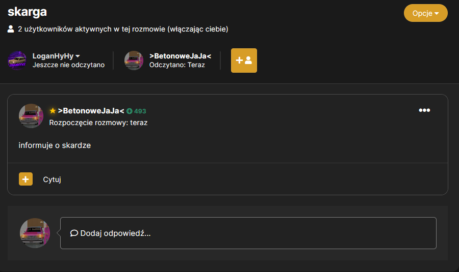Open LoganHyHy's avatar in participants
This screenshot has height=272, width=459.
(17, 61)
